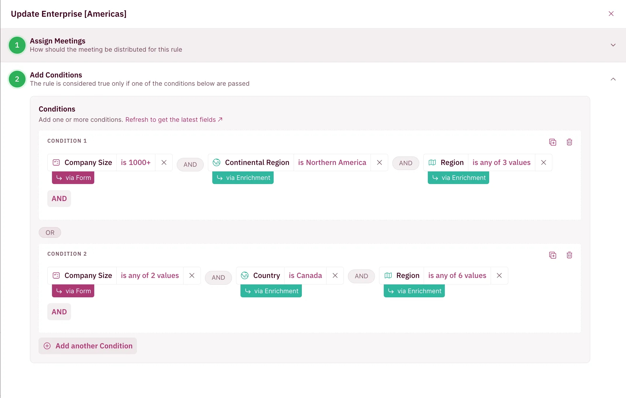This screenshot has width=626, height=398.
Task: Toggle AND between Continental Region and Region
Action: coord(405,163)
